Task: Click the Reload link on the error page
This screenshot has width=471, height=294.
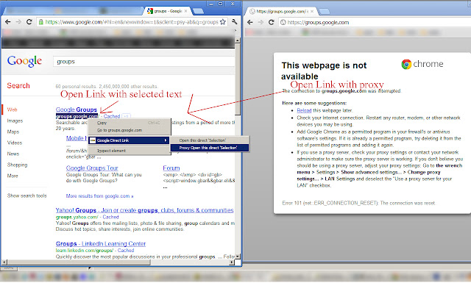Action: pos(304,110)
